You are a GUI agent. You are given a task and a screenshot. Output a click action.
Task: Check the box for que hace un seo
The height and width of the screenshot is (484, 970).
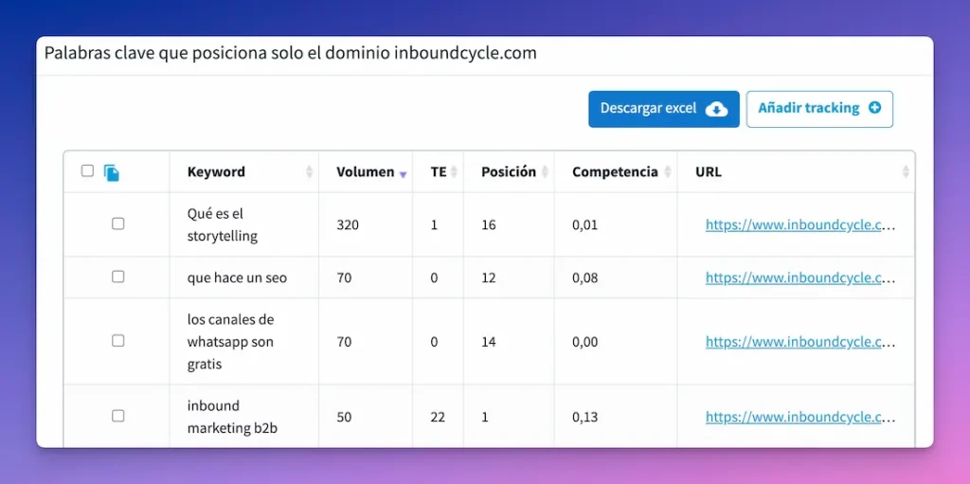tap(117, 277)
